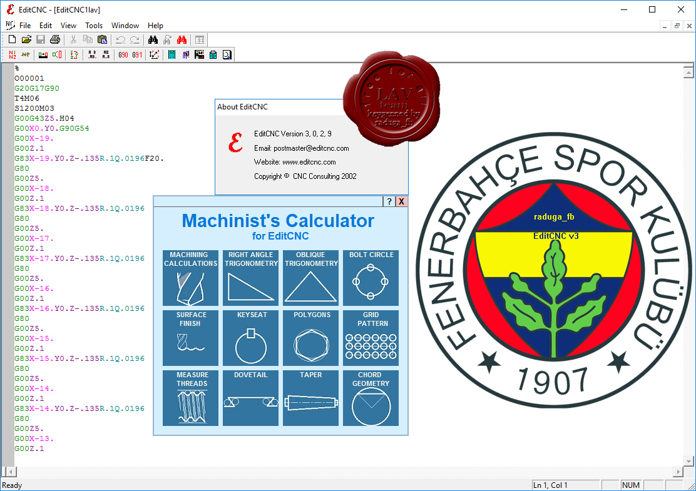Open the View menu

[68, 25]
